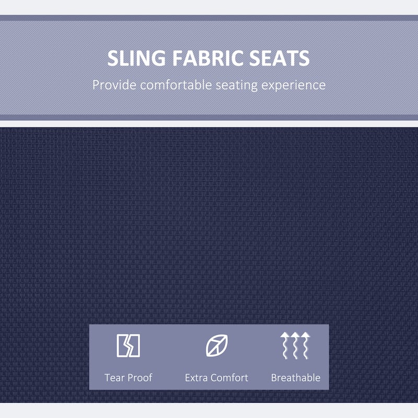Screen dimensions: 418x418
Task: Click the word "SLING" in the heading
Action: click(136, 58)
